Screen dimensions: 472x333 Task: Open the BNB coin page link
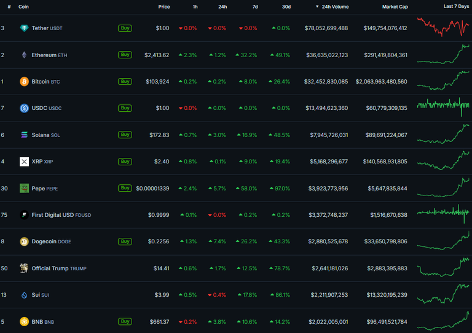pos(43,321)
